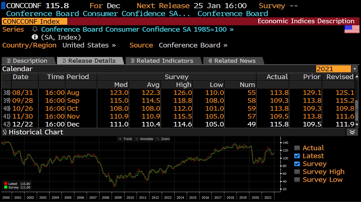Uncheck the Latest series checkbox
This screenshot has height=202, width=361.
pyautogui.click(x=297, y=156)
